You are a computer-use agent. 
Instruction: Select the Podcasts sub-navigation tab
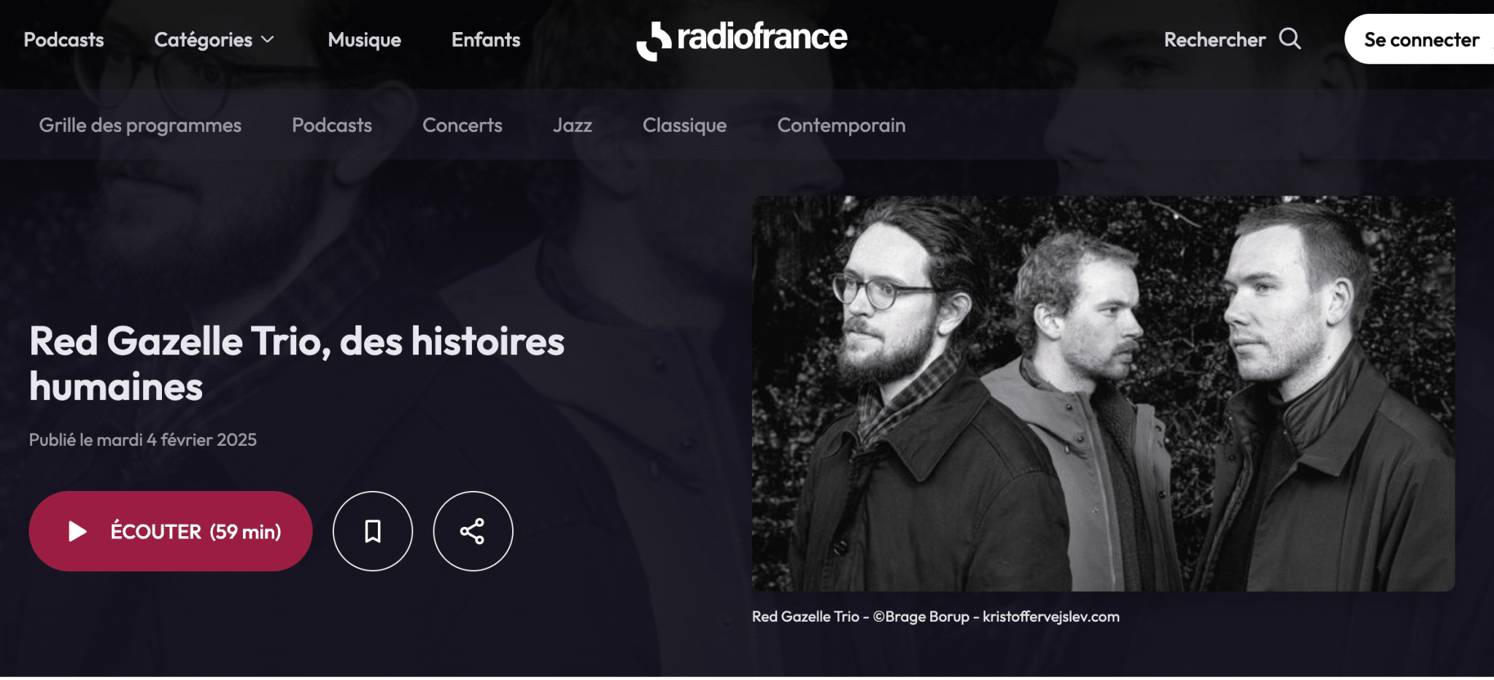pyautogui.click(x=332, y=125)
